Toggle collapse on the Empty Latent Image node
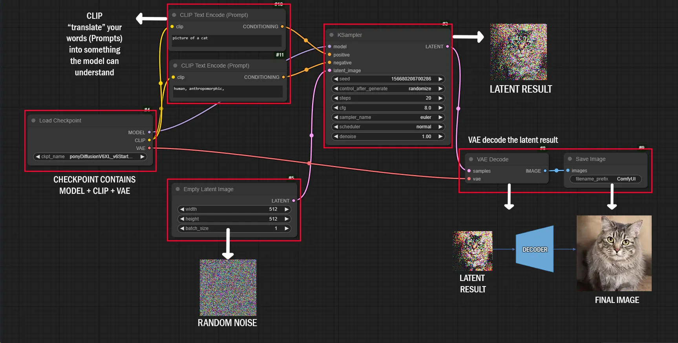The width and height of the screenshot is (678, 343). coord(178,189)
